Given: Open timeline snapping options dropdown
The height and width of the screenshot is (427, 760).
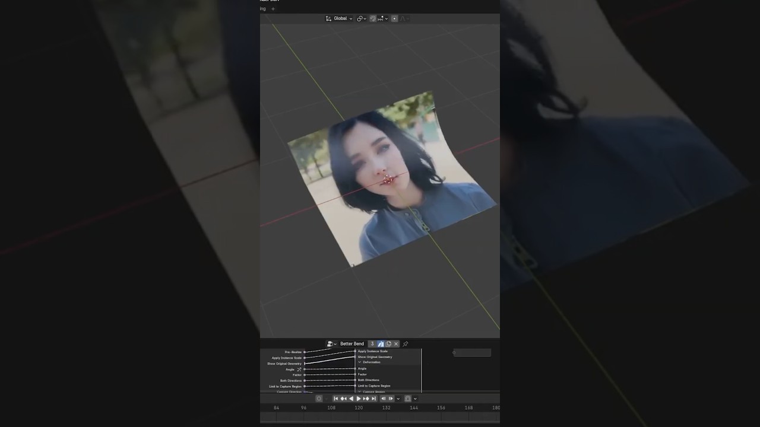Looking at the screenshot, I should pos(415,399).
